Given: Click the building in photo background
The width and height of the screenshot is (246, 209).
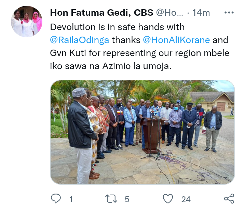Looking at the screenshot, I should click(212, 101).
